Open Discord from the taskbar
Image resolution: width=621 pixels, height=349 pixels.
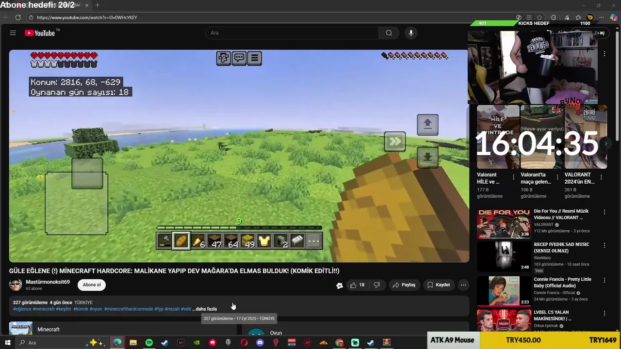coord(260,343)
